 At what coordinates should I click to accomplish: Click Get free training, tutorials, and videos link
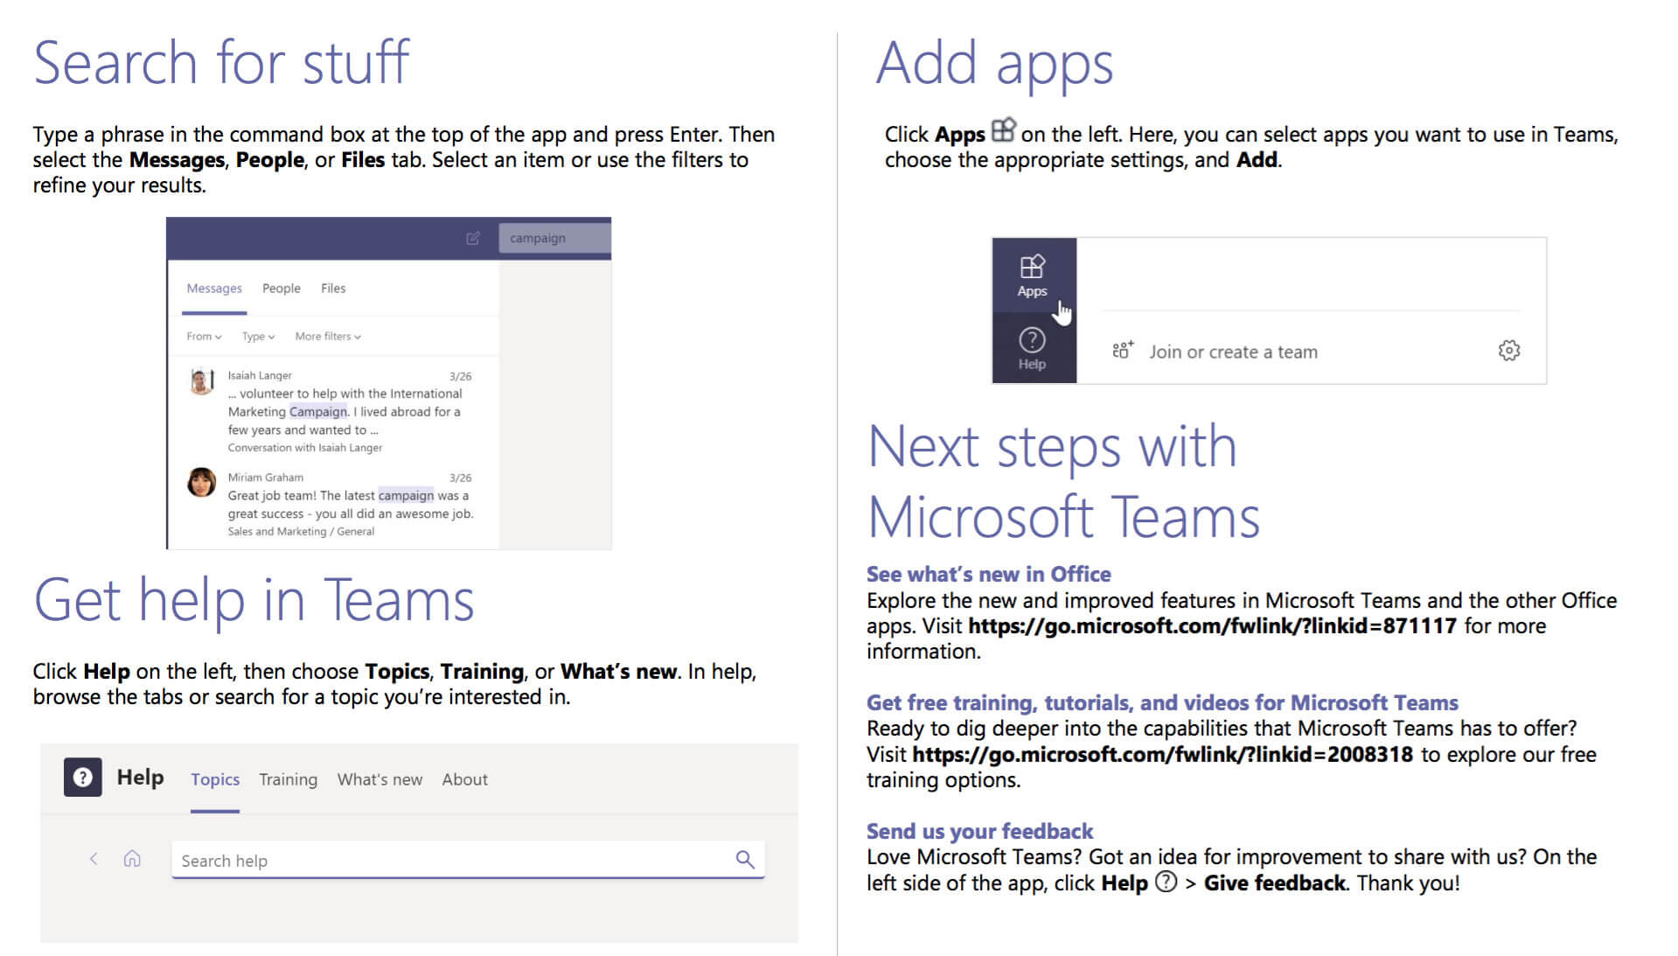(1162, 703)
